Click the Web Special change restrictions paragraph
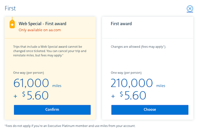Screen dimensions: 198x135 click(50, 51)
